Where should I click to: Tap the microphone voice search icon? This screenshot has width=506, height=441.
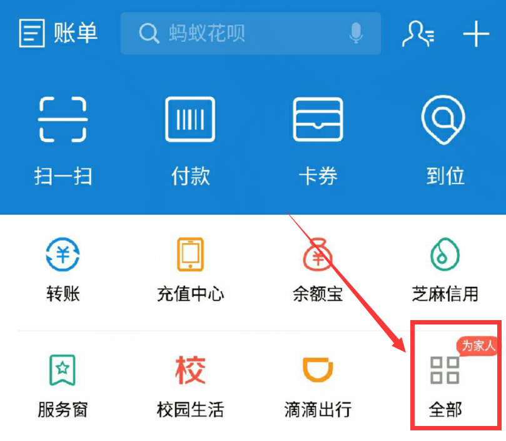click(x=356, y=33)
